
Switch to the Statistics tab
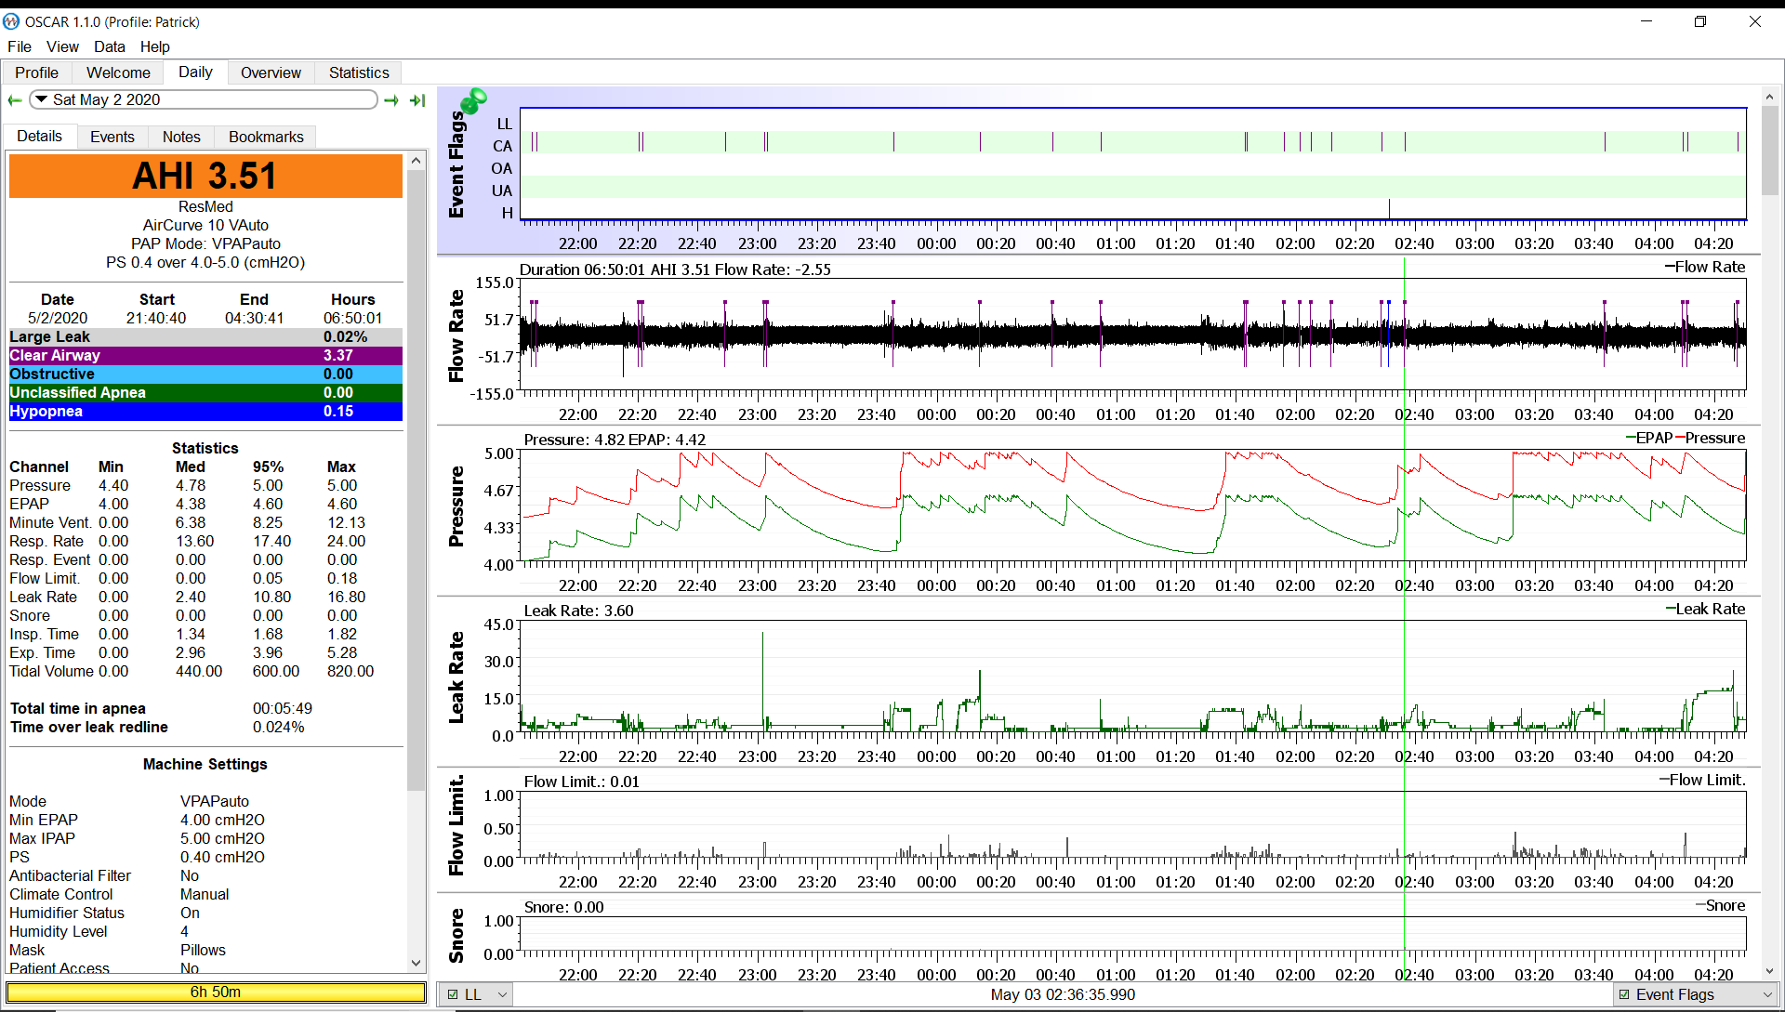click(359, 72)
